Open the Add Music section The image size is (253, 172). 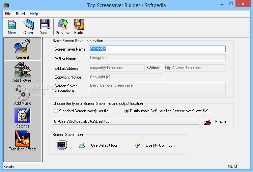click(x=22, y=95)
